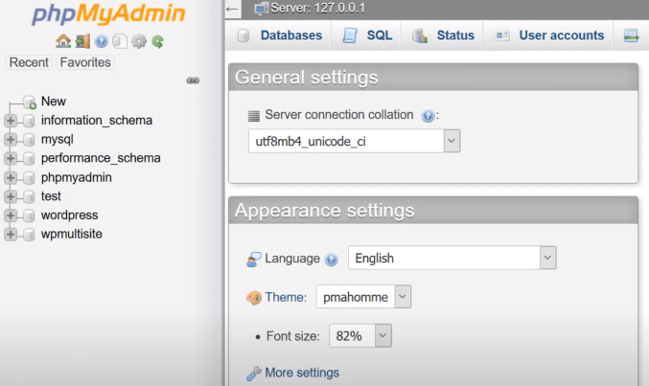Open the information_schema database
649x386 pixels.
(97, 121)
